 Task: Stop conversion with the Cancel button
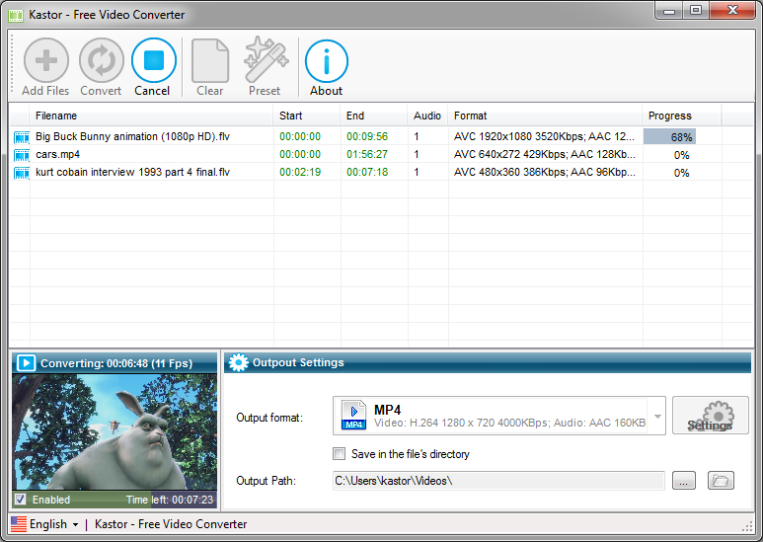[154, 67]
